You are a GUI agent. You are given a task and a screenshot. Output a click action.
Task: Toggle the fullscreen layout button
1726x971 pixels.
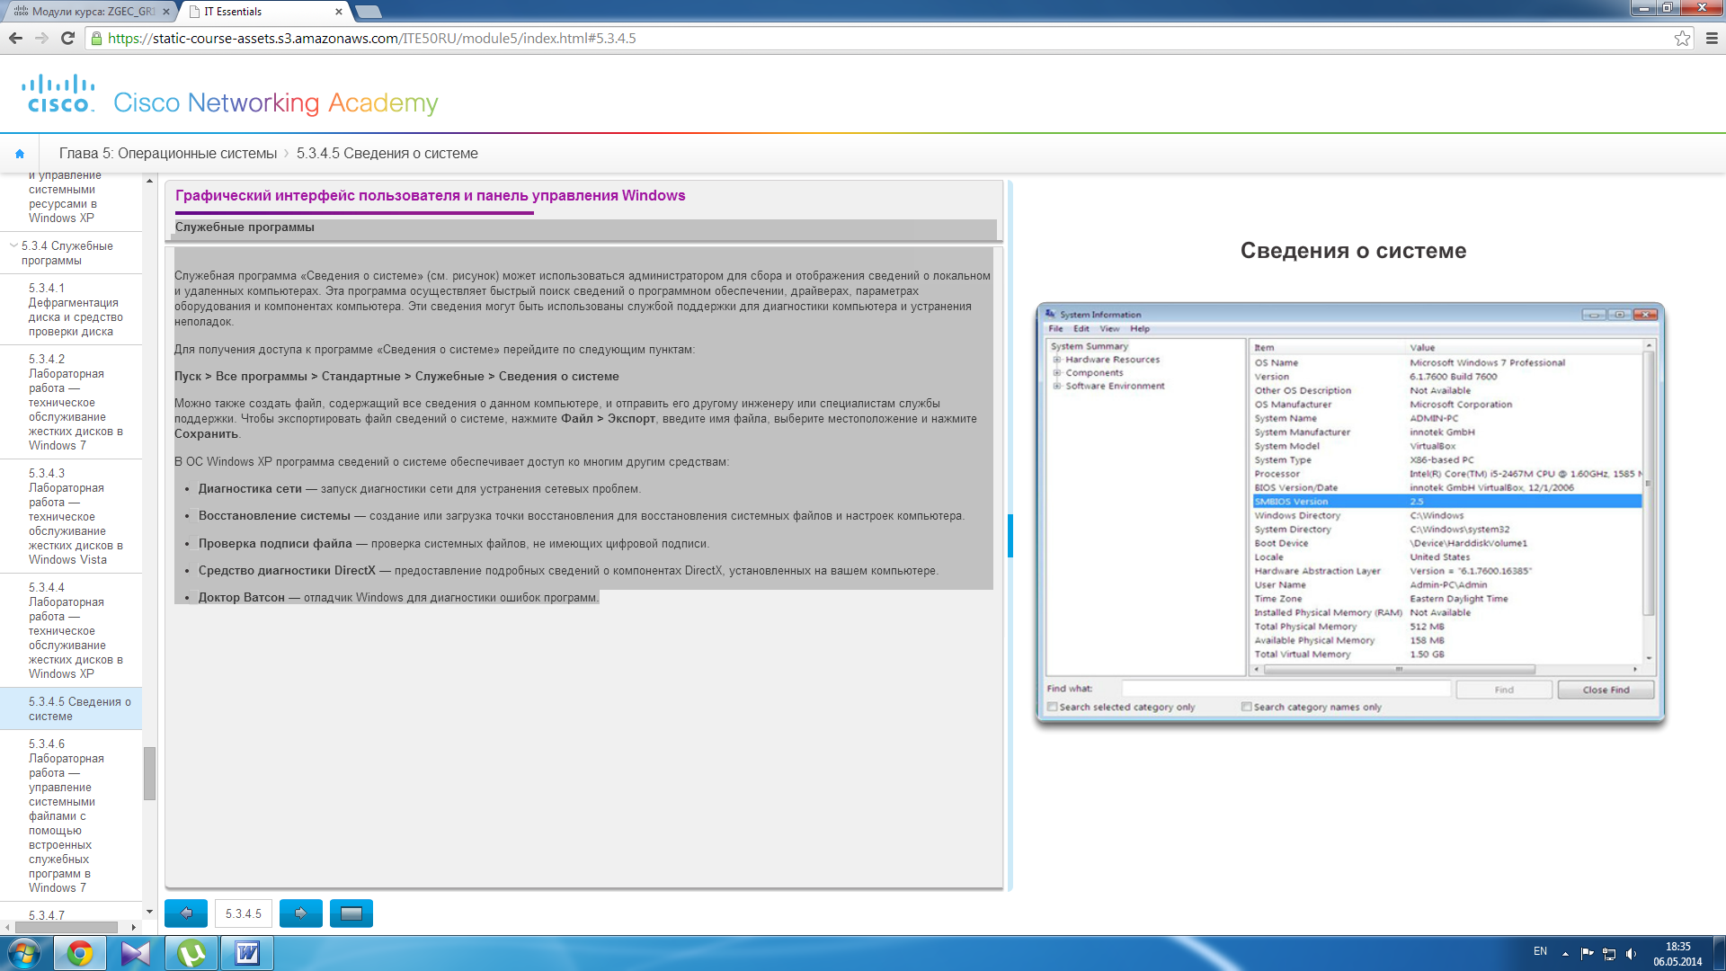(351, 913)
